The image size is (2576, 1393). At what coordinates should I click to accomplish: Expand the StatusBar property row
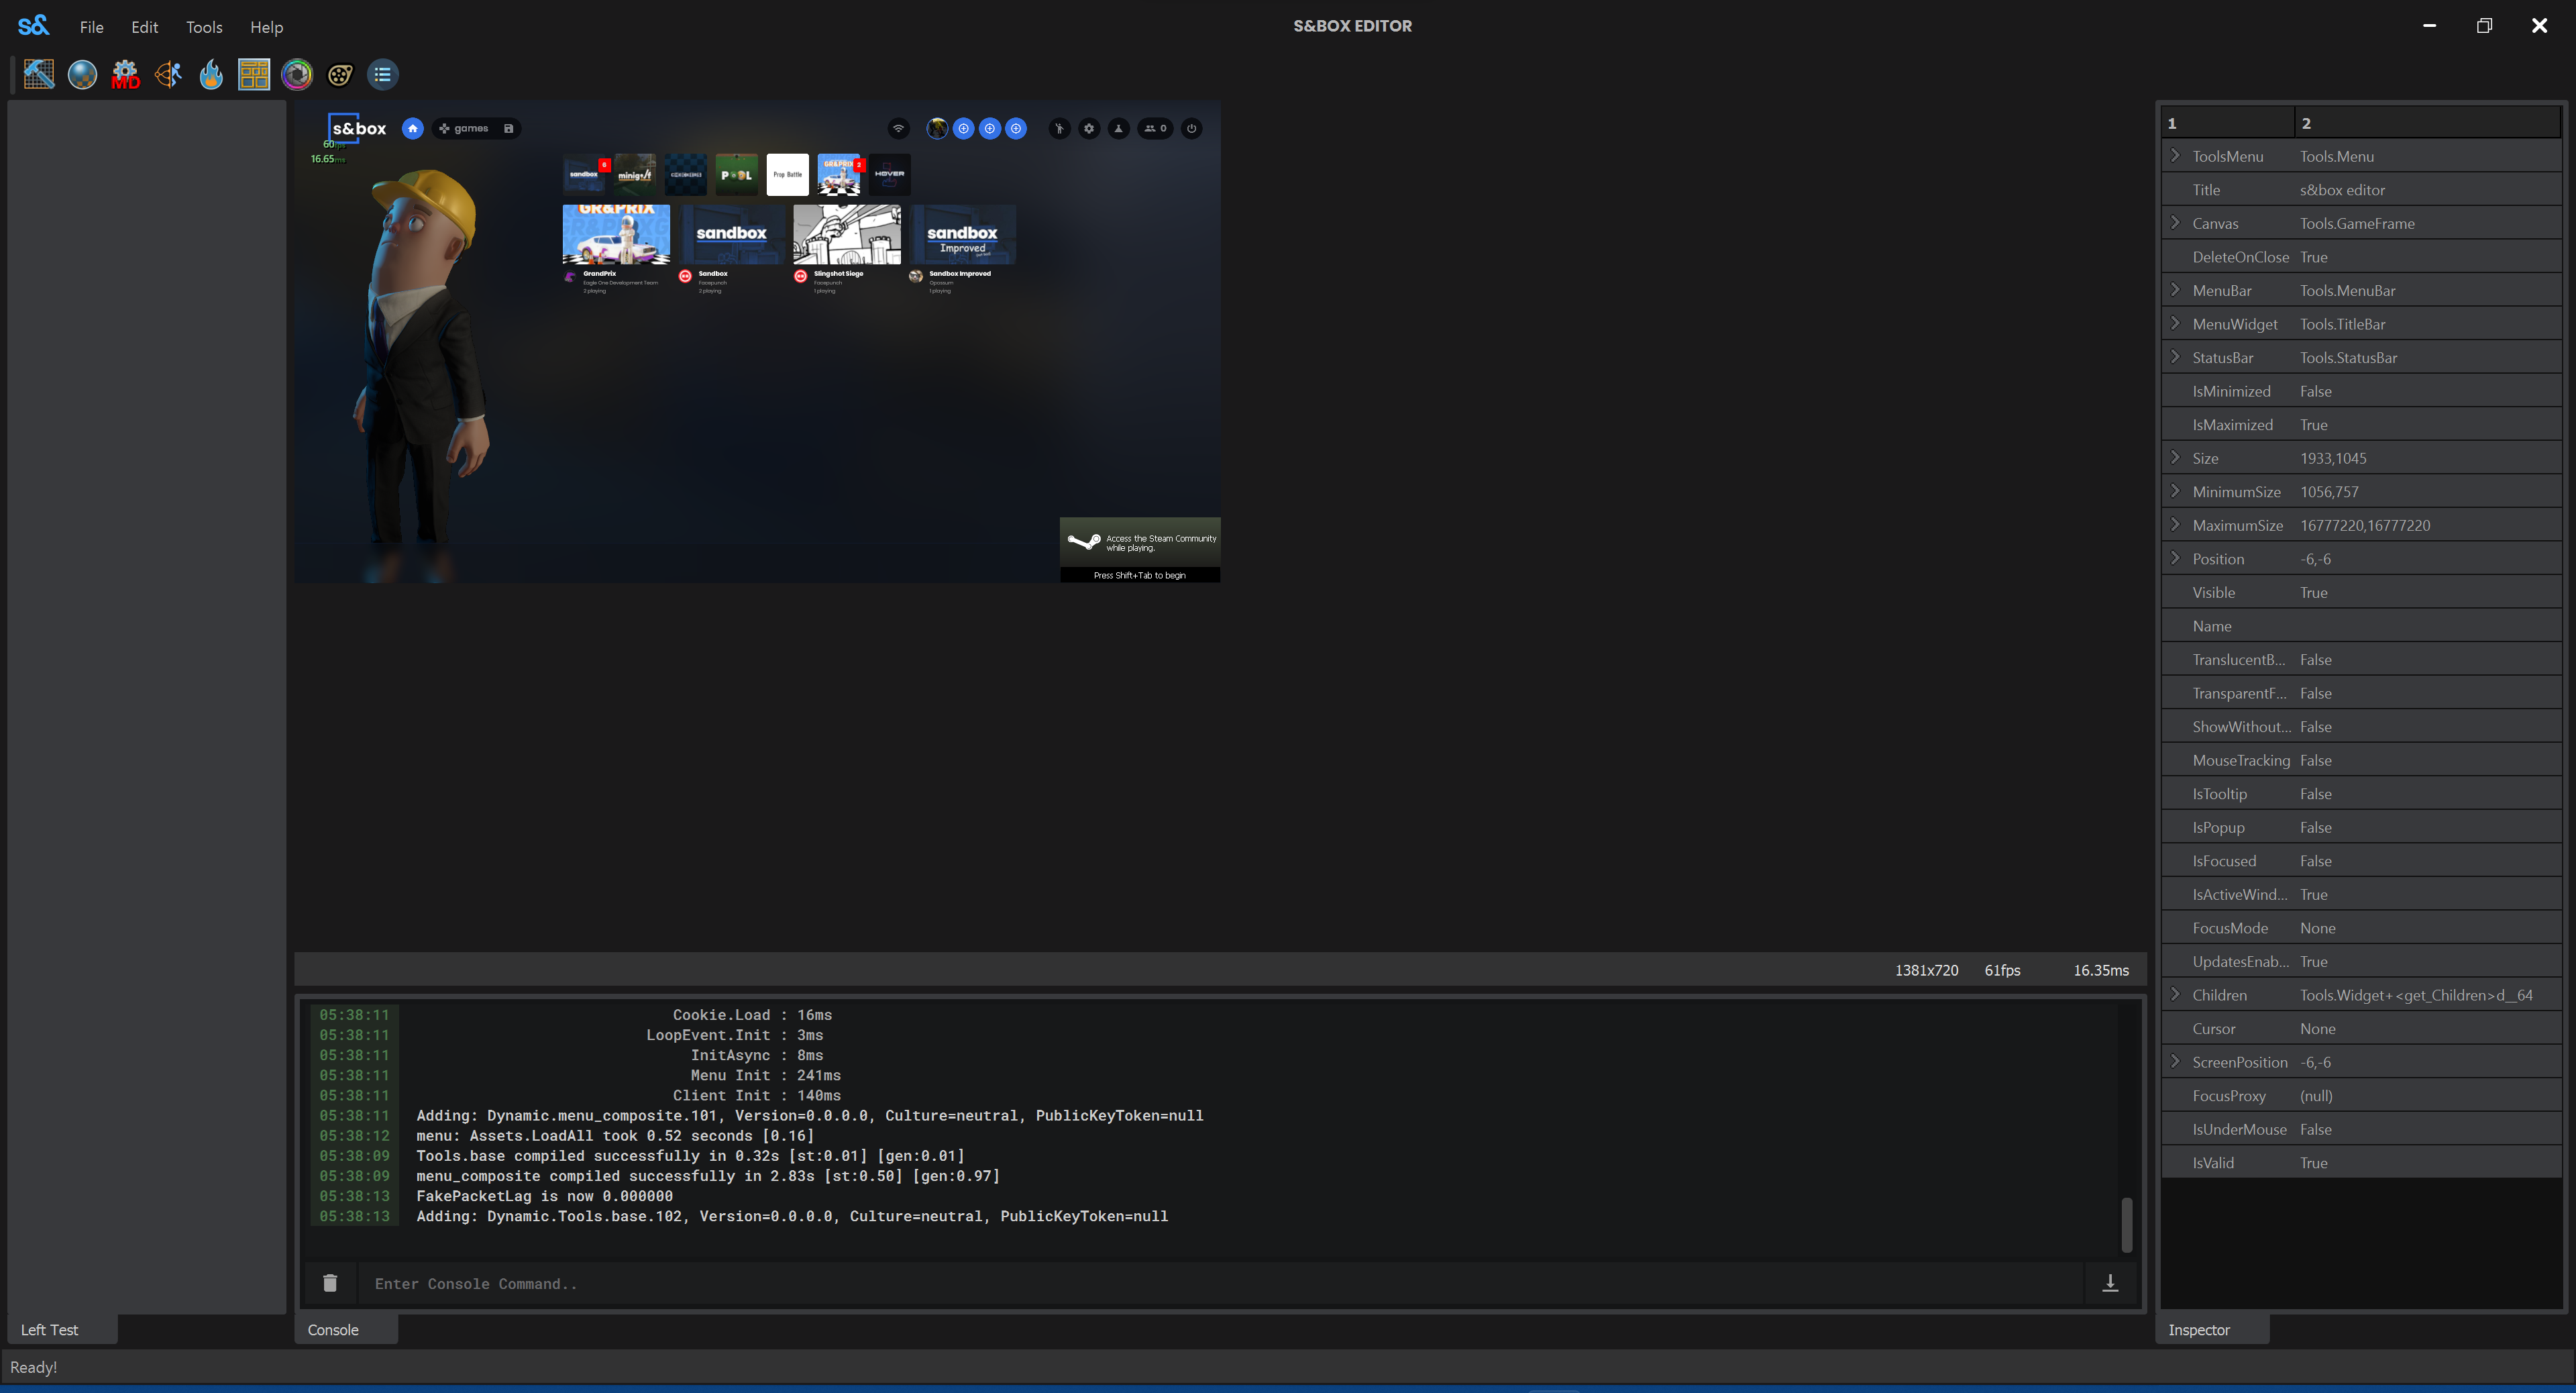[x=2176, y=357]
